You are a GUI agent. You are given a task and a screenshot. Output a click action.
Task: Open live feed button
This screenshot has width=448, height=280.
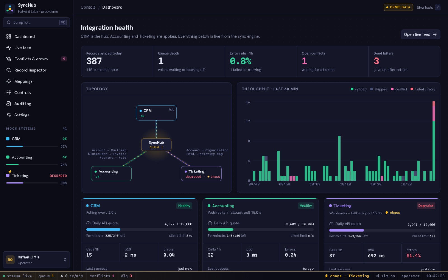(420, 34)
